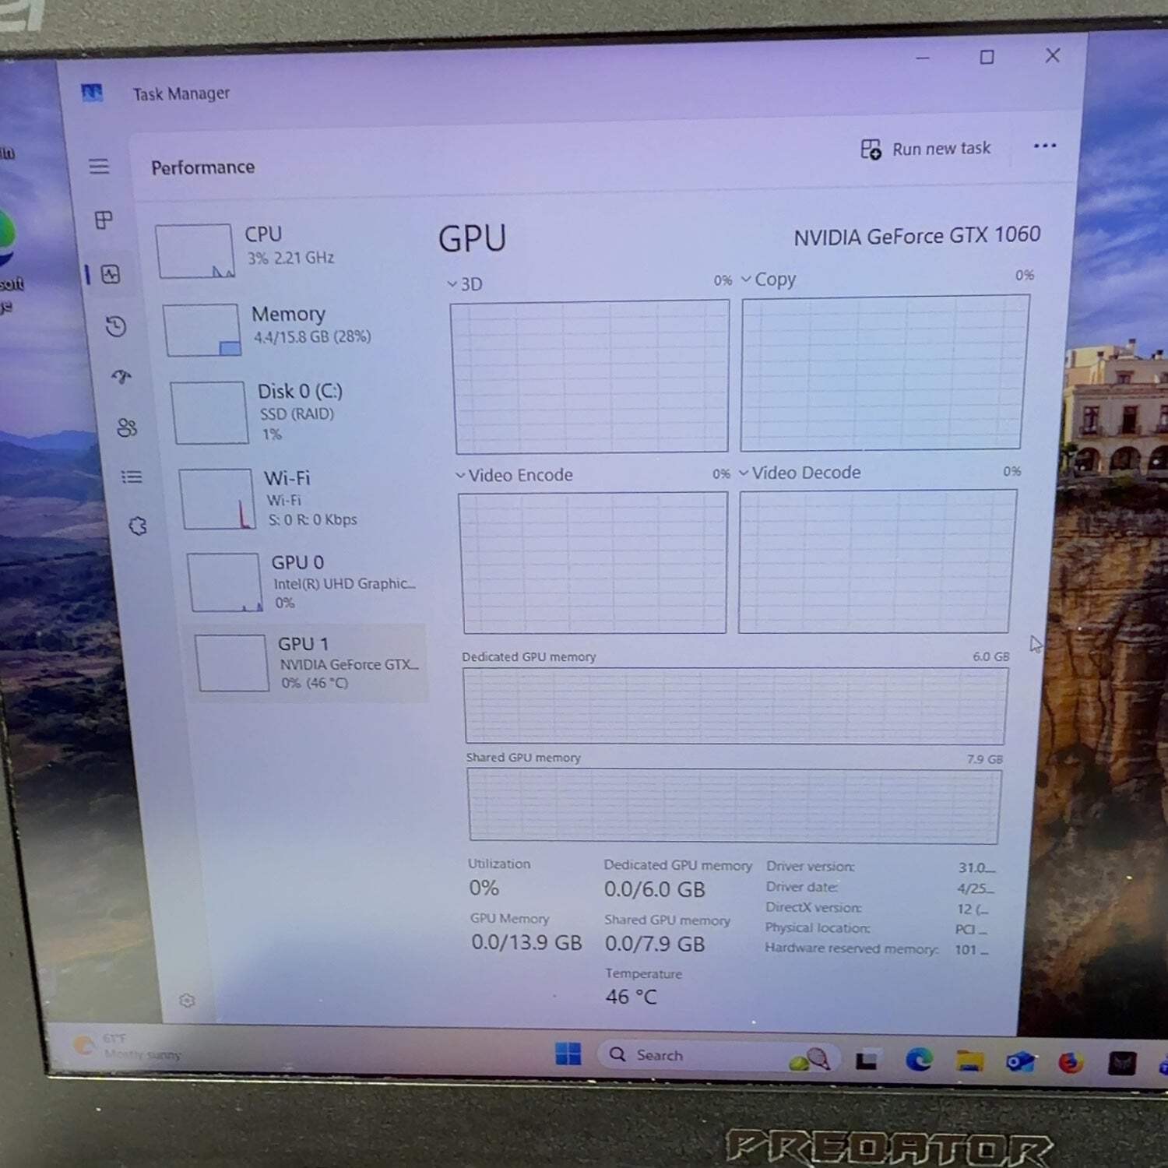Launch Microsoft Edge from taskbar
Screen dimensions: 1168x1168
pyautogui.click(x=919, y=1060)
